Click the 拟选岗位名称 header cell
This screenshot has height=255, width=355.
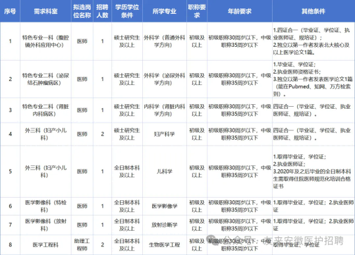point(82,11)
